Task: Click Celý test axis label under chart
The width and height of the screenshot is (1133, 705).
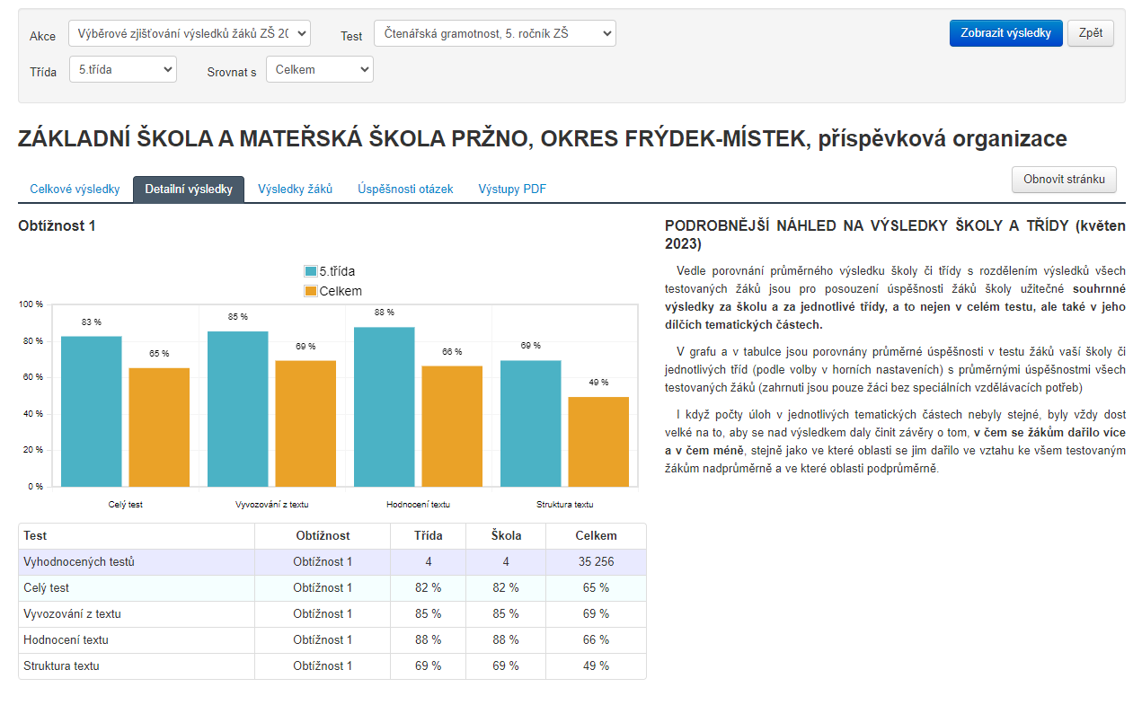Action: 125,505
